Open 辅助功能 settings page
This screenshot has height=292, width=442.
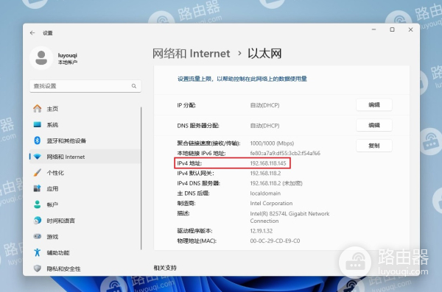tap(85, 252)
